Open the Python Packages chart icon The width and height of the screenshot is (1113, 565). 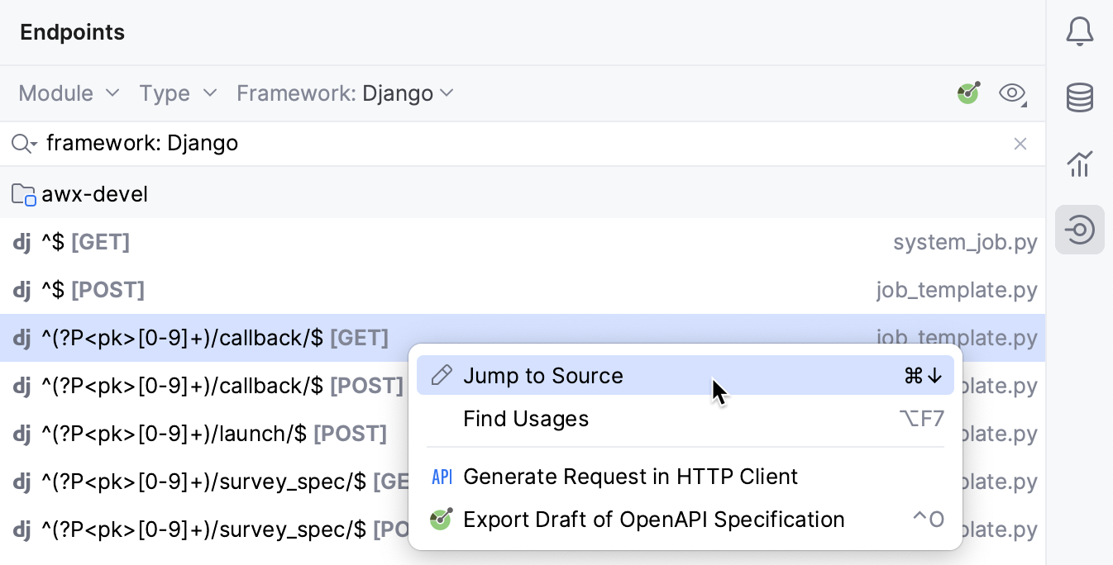[x=1079, y=164]
